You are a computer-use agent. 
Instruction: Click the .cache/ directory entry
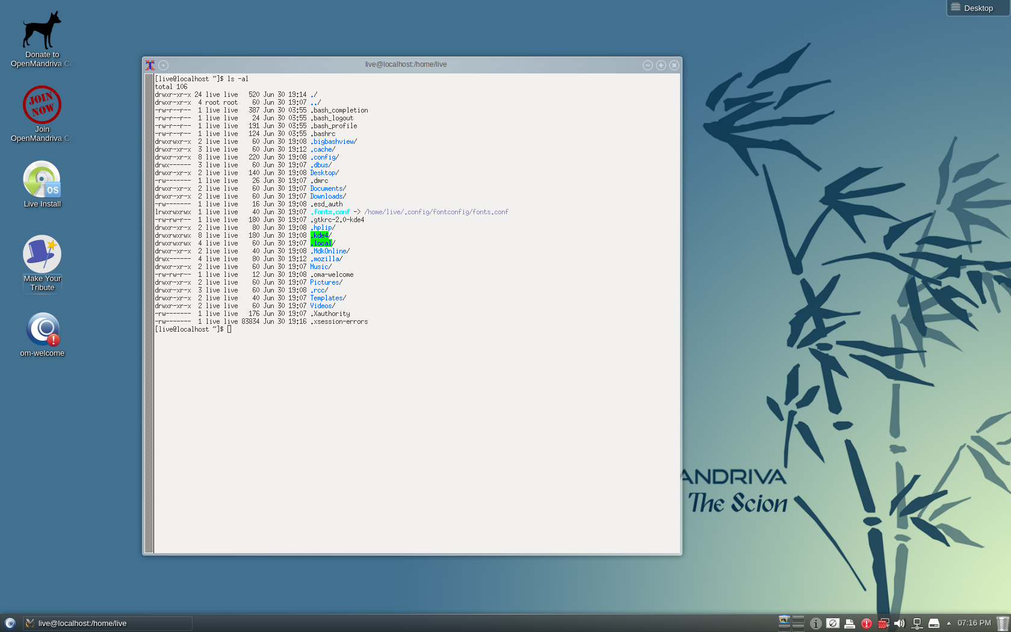click(x=323, y=149)
